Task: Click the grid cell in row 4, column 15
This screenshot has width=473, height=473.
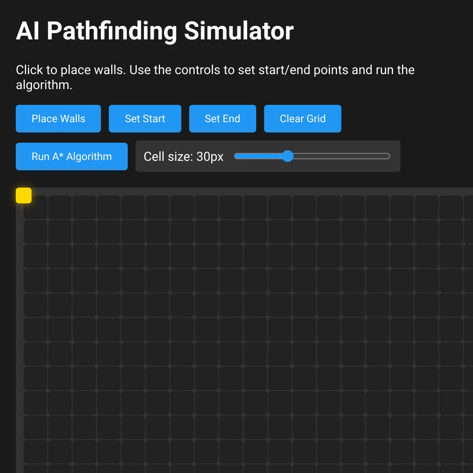Action: click(x=378, y=281)
